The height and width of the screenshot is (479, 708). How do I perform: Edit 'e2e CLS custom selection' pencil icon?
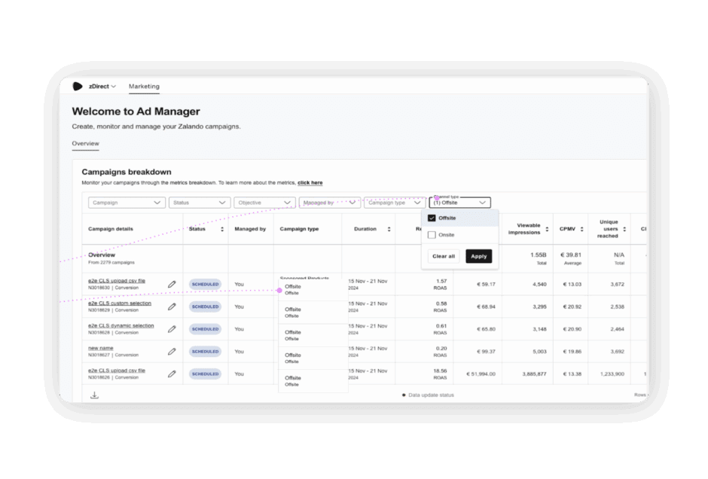point(172,307)
